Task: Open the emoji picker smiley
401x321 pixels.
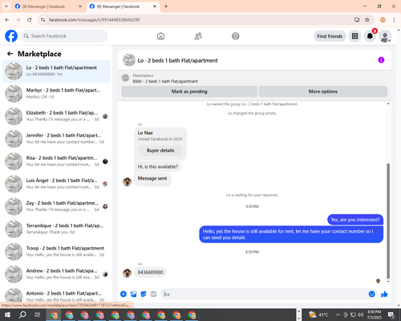Action: point(371,294)
